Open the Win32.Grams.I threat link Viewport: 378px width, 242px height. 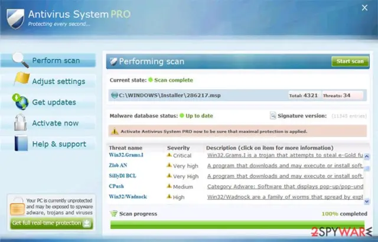pyautogui.click(x=126, y=155)
